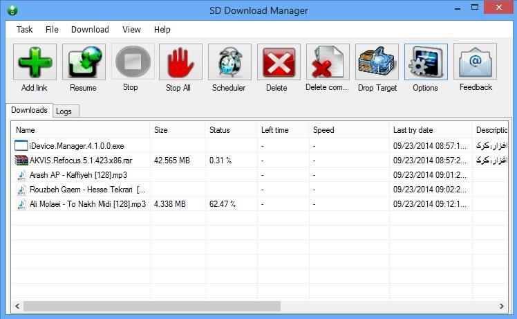Sort by the Last try date header

[431, 130]
